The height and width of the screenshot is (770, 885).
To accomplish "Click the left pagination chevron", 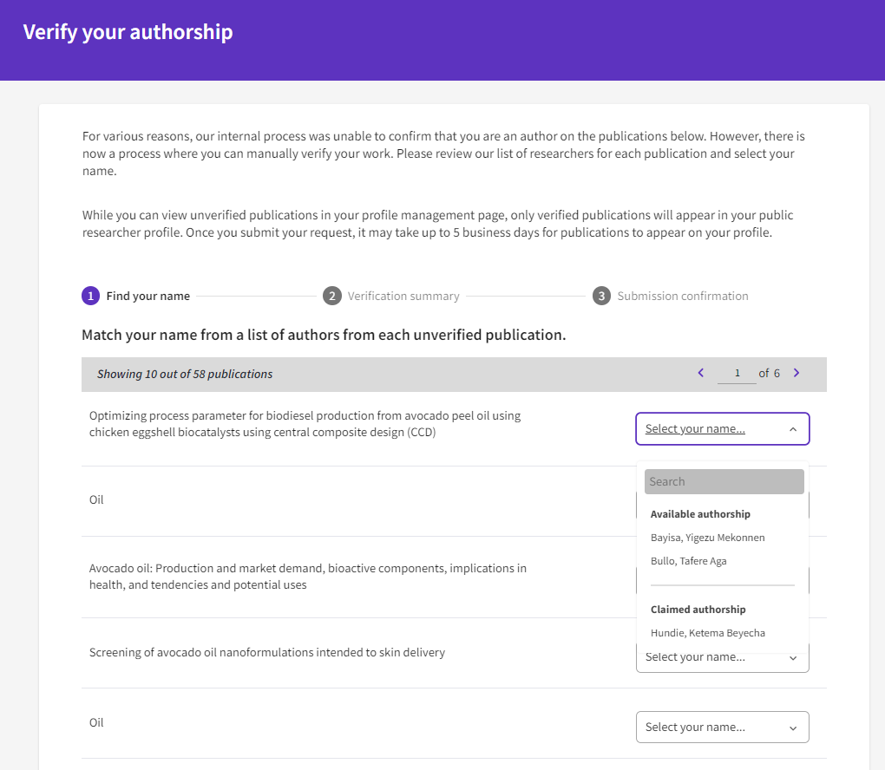I will pos(700,373).
